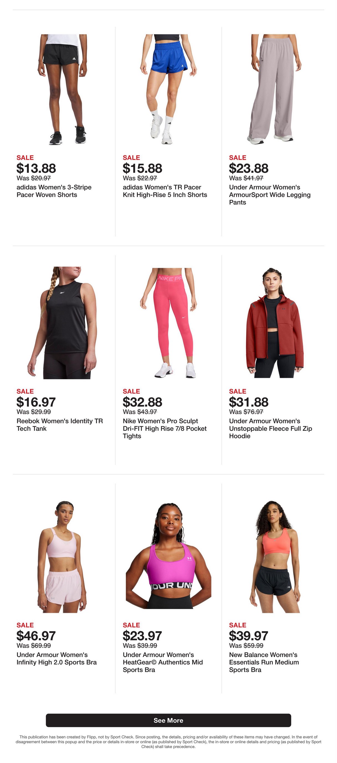Open the red Unstoppable Fleece Hoodie image

(x=275, y=323)
